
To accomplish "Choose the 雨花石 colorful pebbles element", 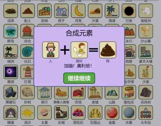I will 78,112.
